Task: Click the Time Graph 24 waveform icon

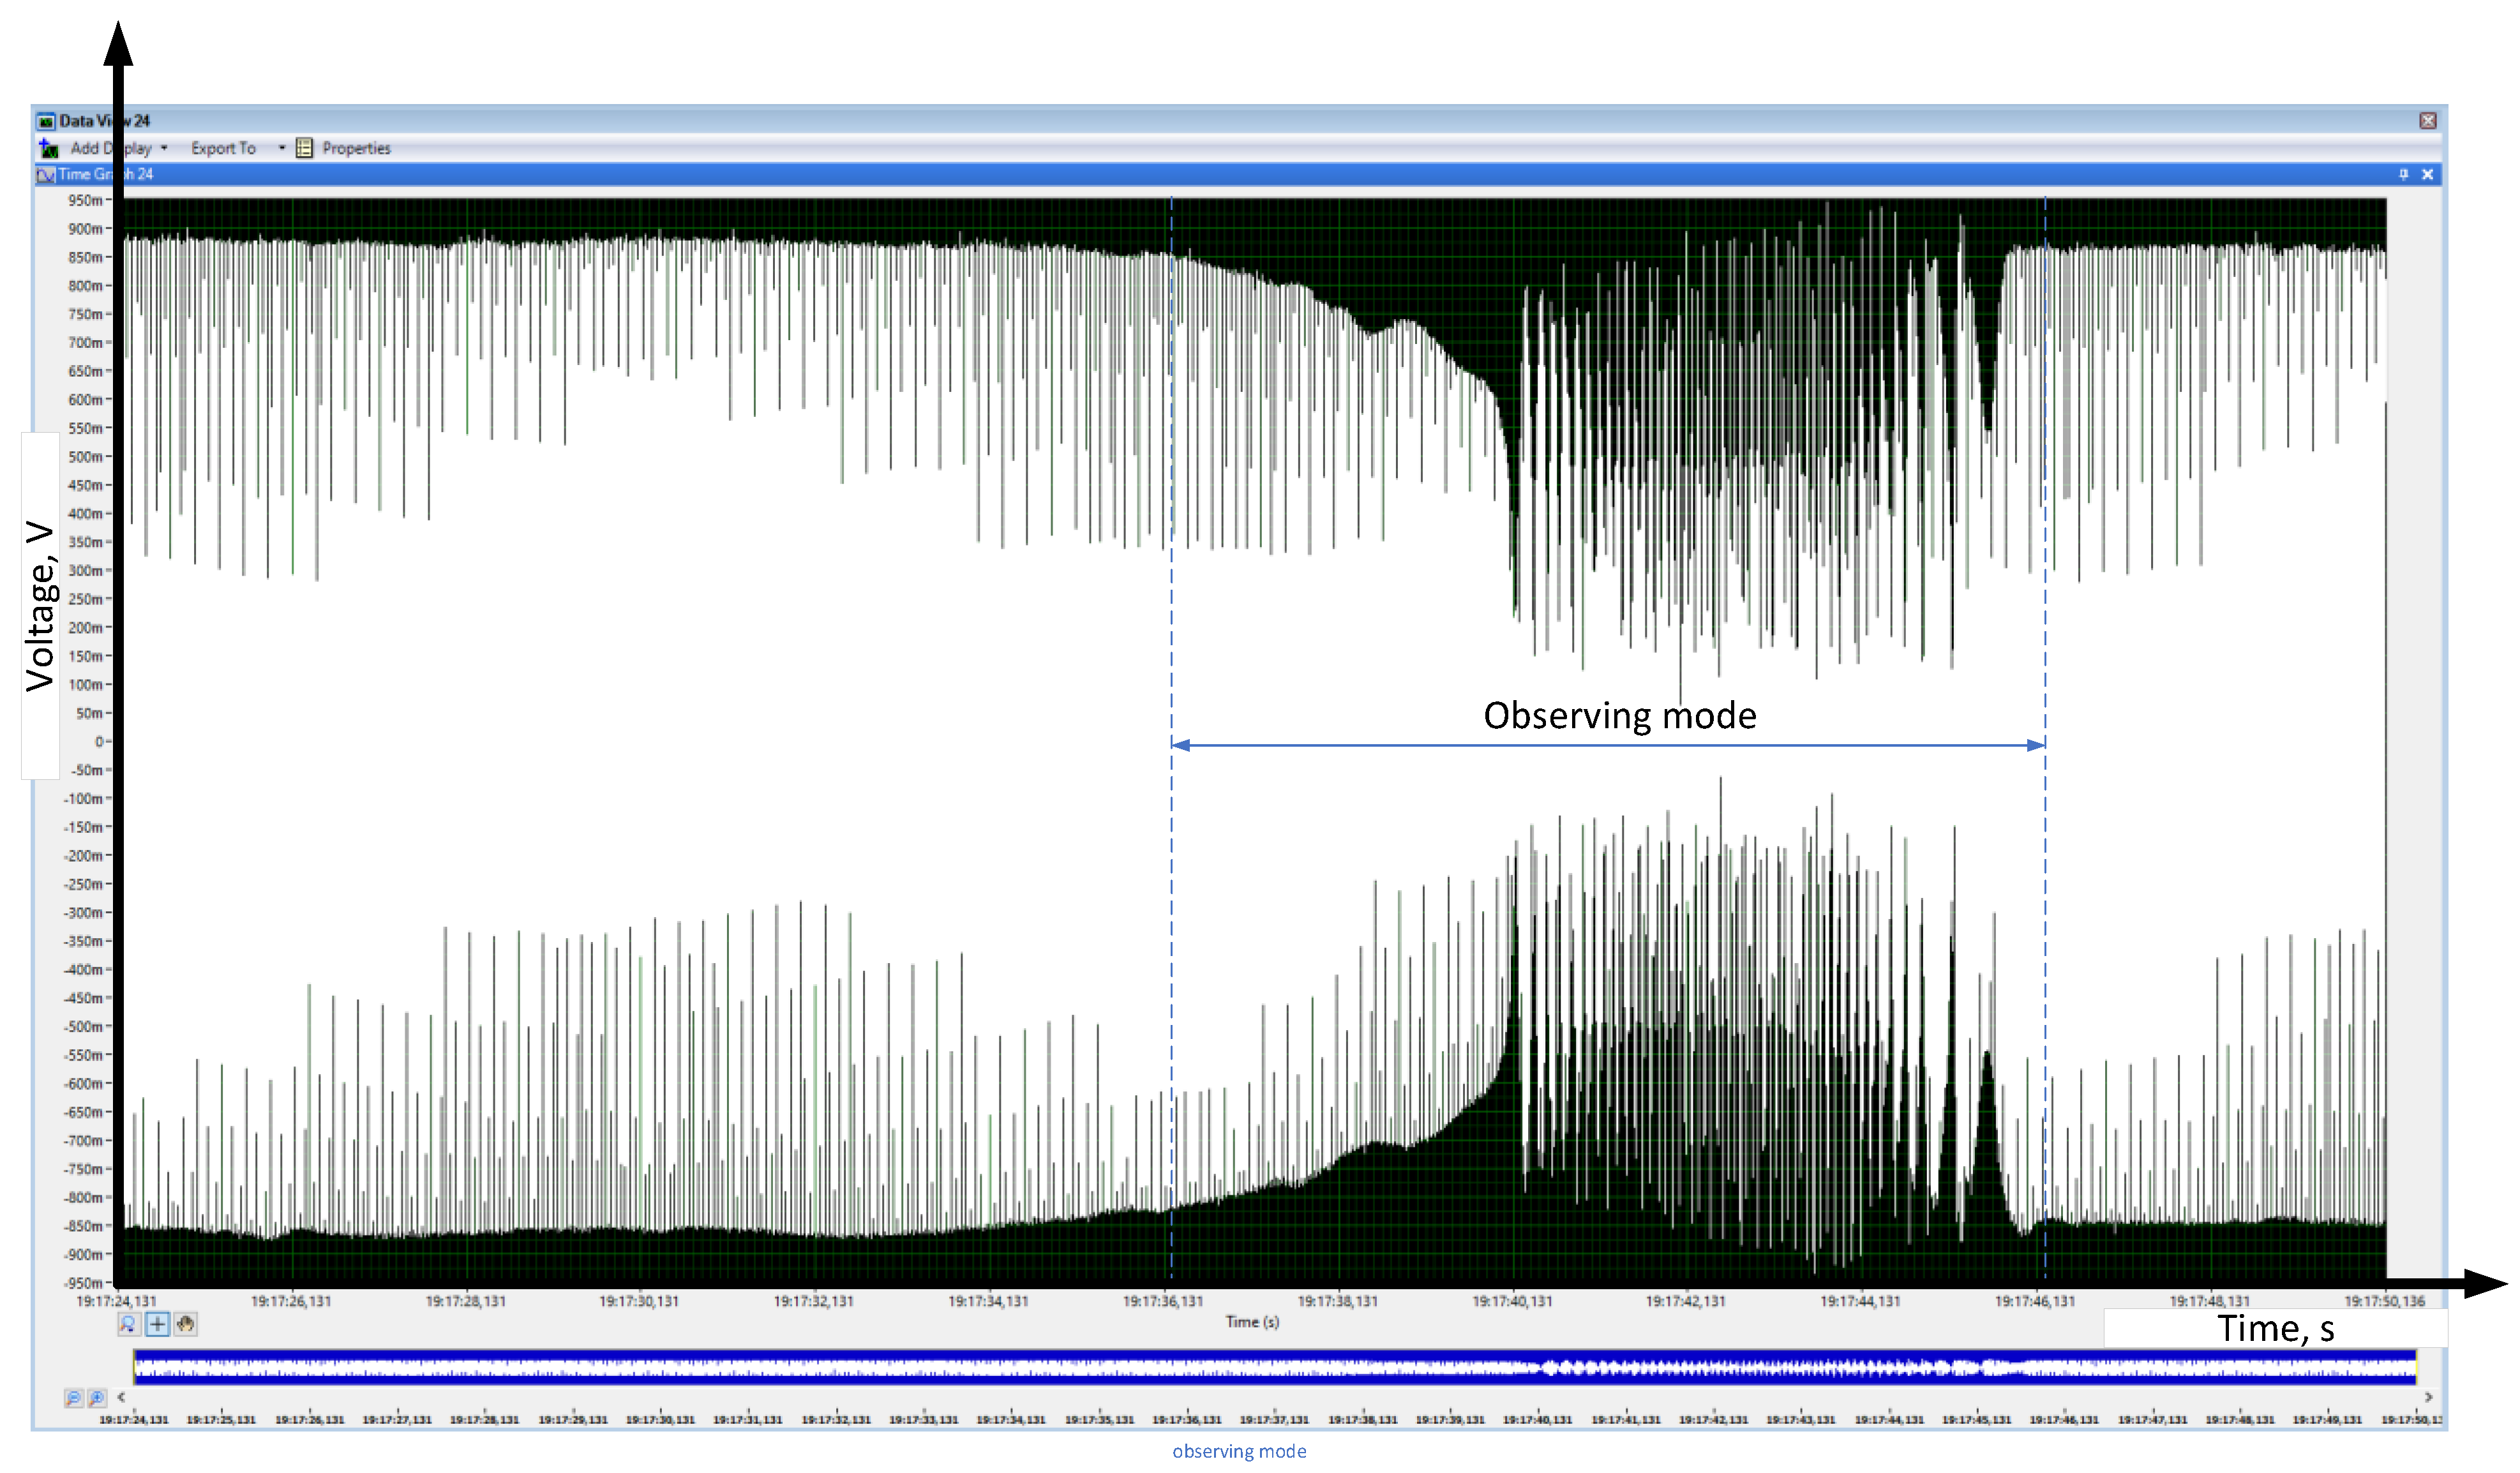Action: click(x=45, y=175)
